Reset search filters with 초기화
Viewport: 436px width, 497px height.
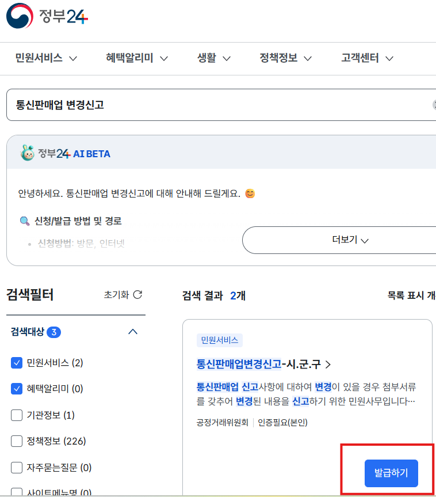pyautogui.click(x=123, y=295)
